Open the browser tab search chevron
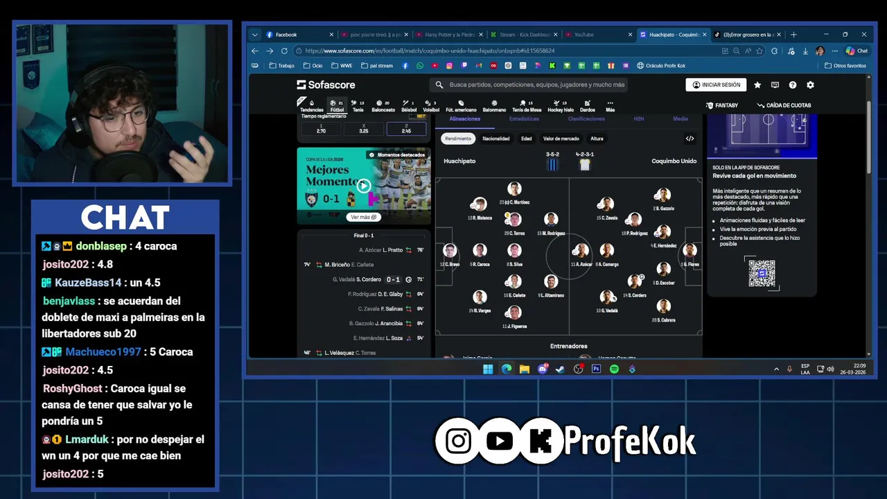This screenshot has width=887, height=499. pyautogui.click(x=254, y=35)
